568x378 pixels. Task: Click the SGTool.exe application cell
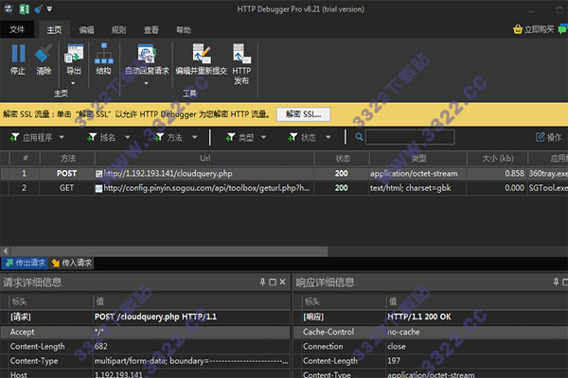[548, 188]
